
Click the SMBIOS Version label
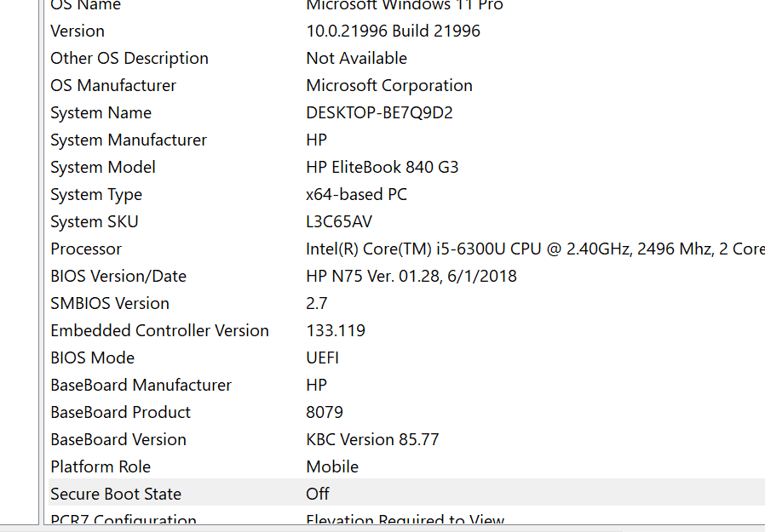110,303
